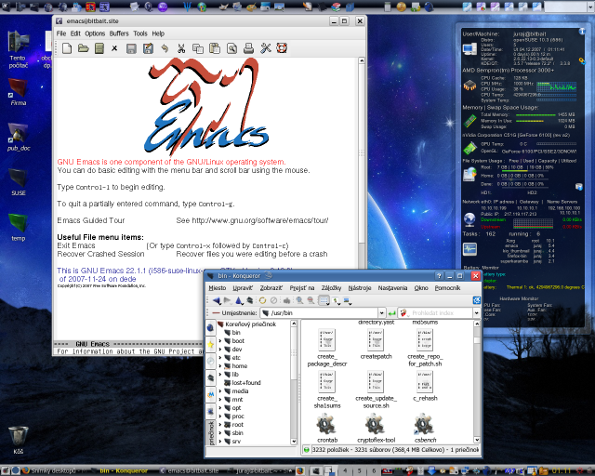
Task: Select the lost+found folder in tree
Action: pyautogui.click(x=243, y=383)
